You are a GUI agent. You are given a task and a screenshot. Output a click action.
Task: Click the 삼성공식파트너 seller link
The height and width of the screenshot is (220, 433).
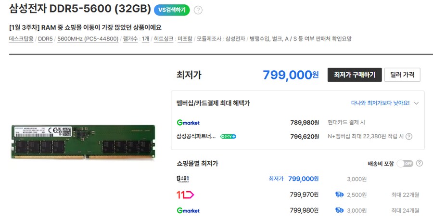[196, 136]
